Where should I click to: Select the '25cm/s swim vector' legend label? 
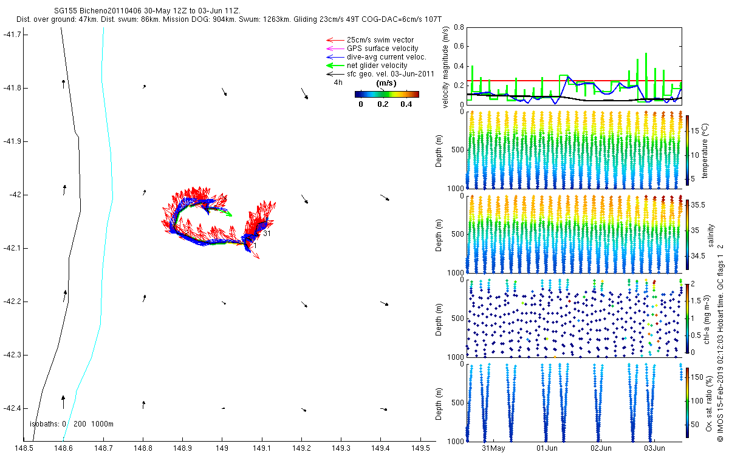(380, 40)
